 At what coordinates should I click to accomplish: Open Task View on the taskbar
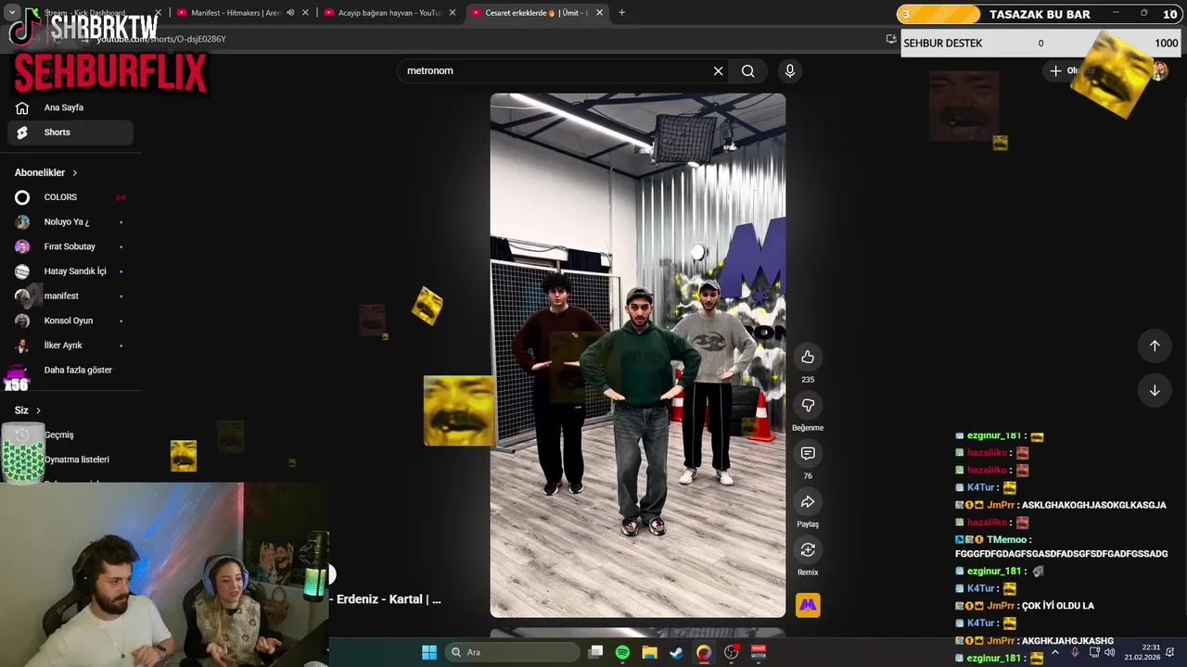tap(596, 652)
